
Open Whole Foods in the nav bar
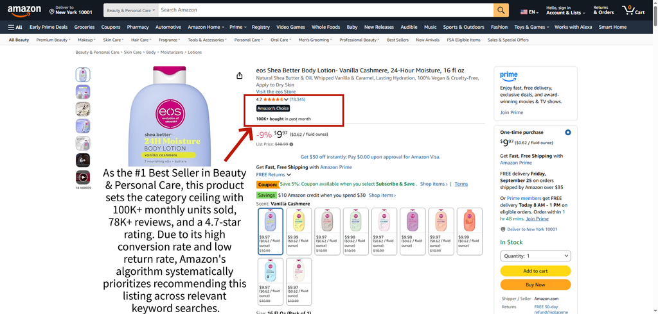pos(326,27)
